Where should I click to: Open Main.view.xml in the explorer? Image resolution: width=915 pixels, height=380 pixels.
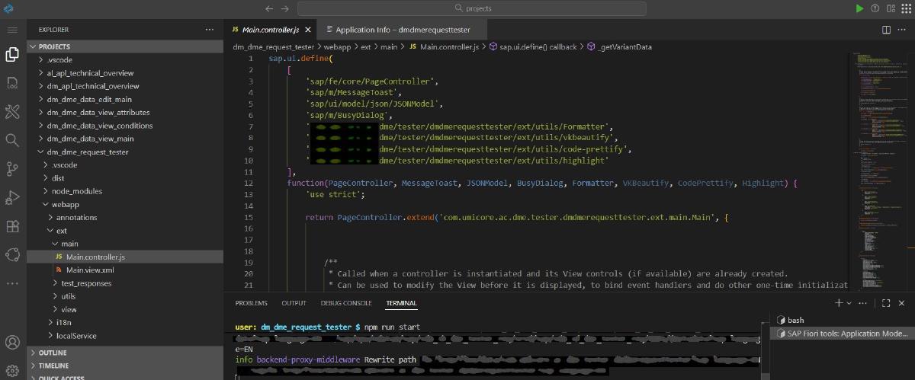89,270
